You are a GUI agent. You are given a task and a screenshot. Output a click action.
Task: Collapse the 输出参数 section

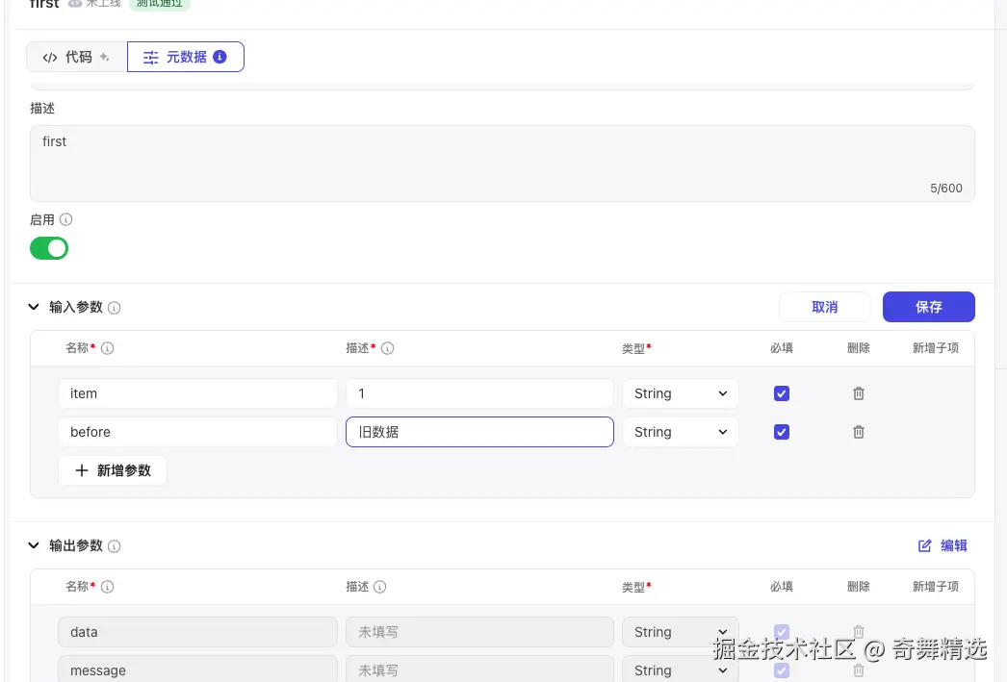tap(34, 545)
